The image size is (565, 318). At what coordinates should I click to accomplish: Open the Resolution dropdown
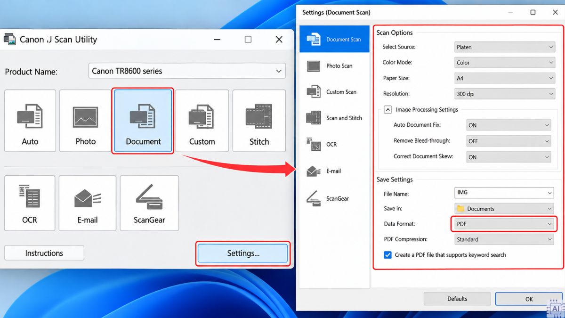505,94
